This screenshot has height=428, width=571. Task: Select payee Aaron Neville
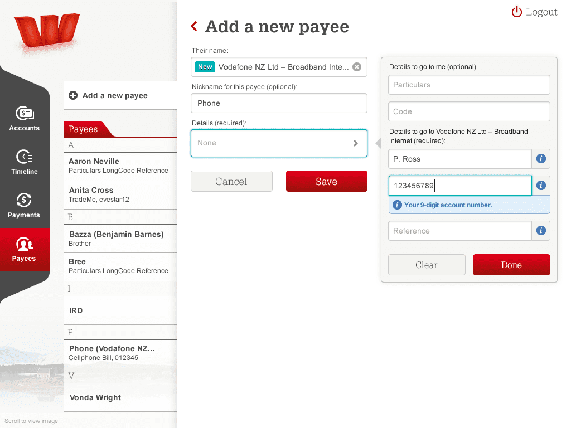pos(120,166)
